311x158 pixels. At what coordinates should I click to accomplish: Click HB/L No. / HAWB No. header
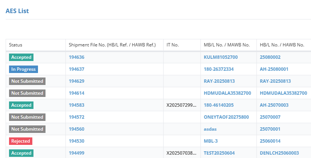click(282, 45)
